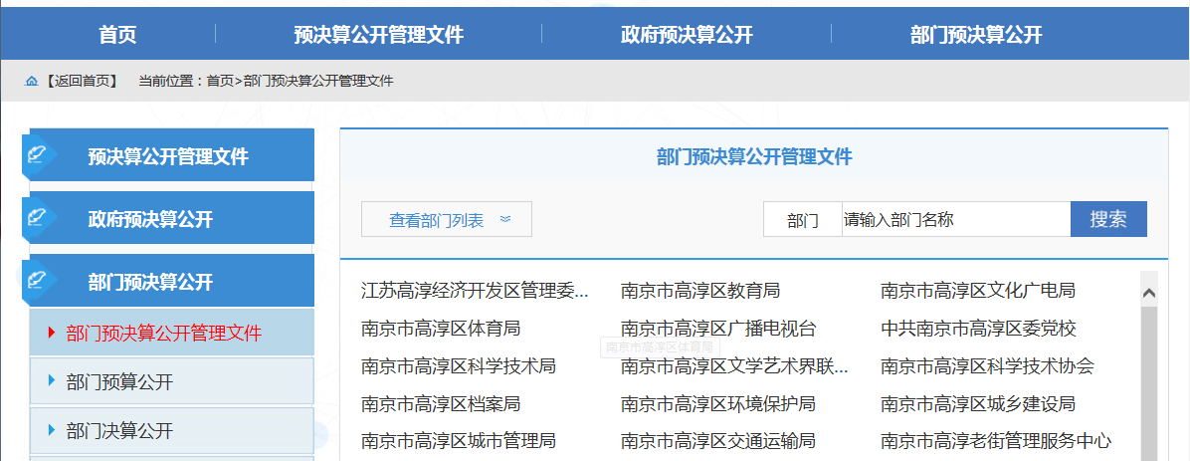Open 江苏高淳经济开发区管理委... link
This screenshot has height=461, width=1190.
click(x=475, y=291)
